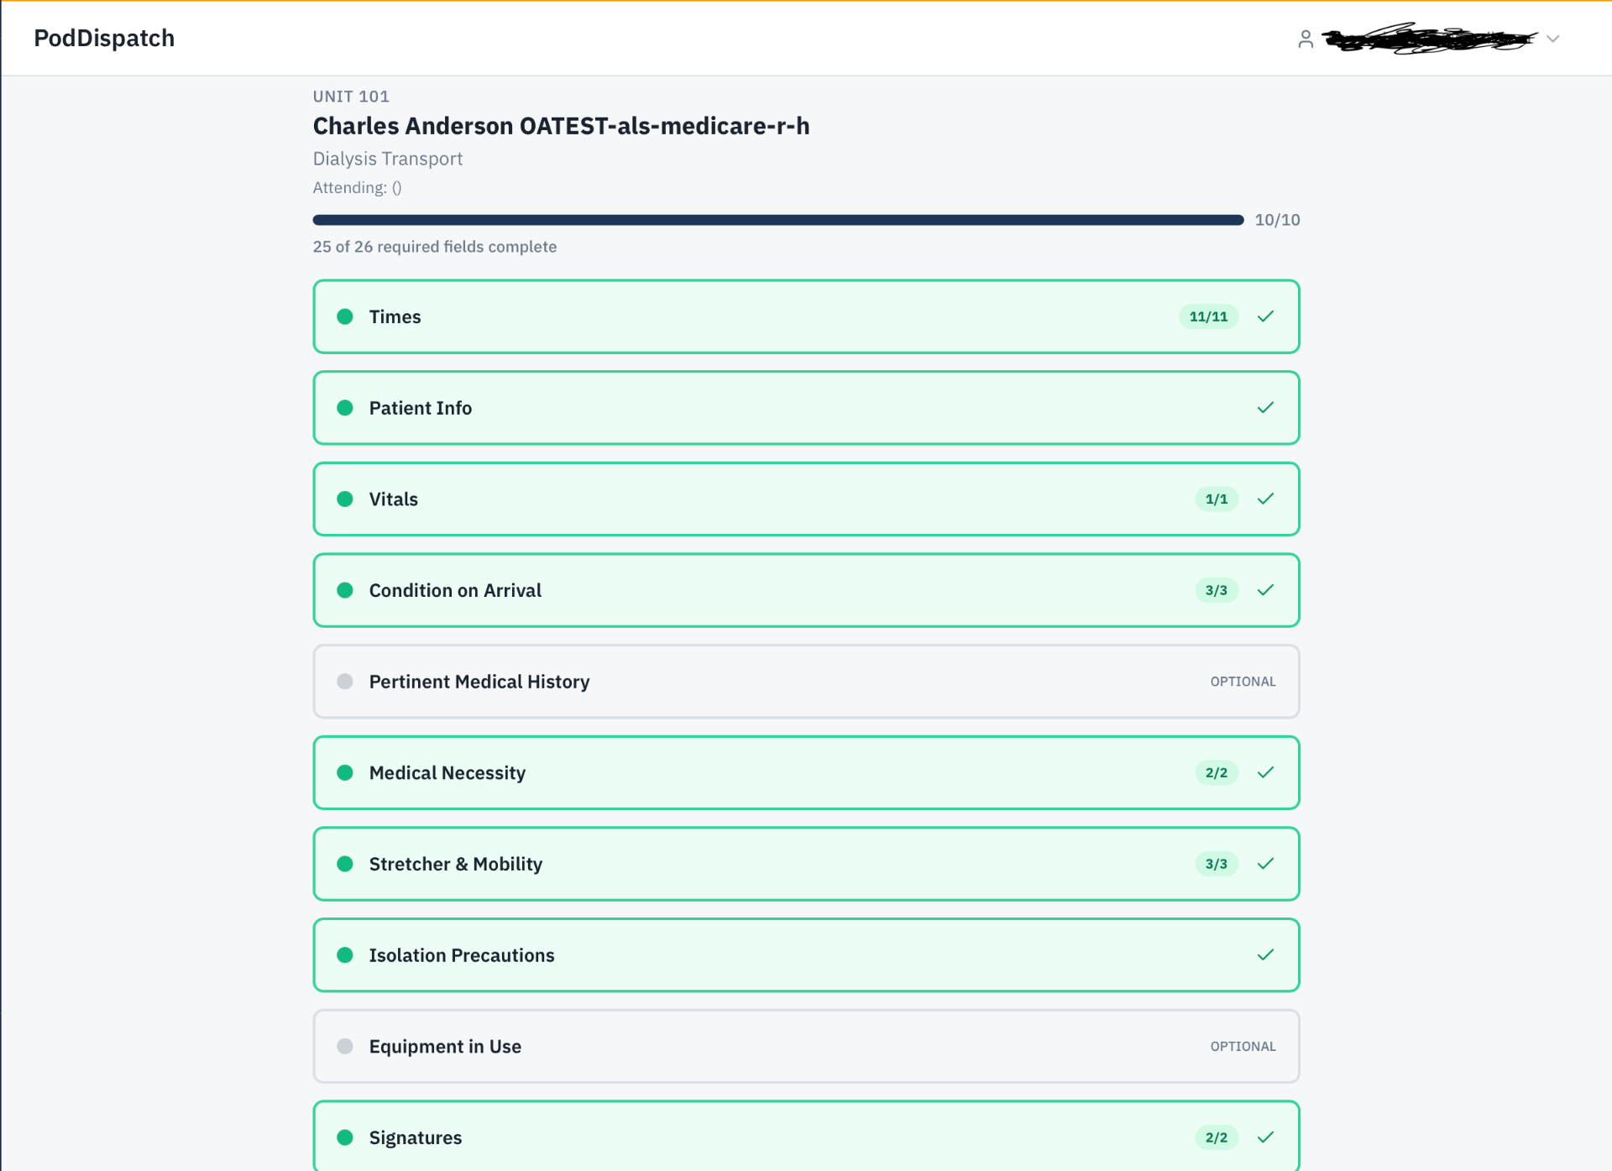Screen dimensions: 1612x1171
Task: Expand the Stretcher & Mobility section
Action: [x=806, y=864]
